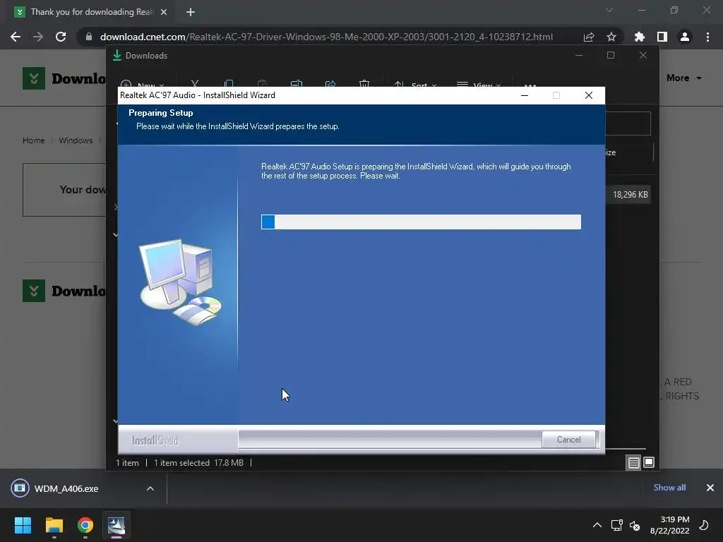This screenshot has width=723, height=542.
Task: Open the WDM_A406.exe downloaded file
Action: click(66, 488)
